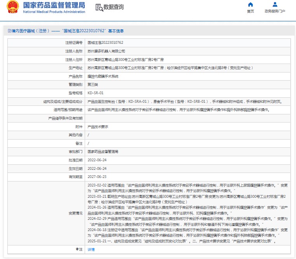Click the bullet icon beside 注
Screen dimensions: 296x259
pyautogui.click(x=77, y=249)
